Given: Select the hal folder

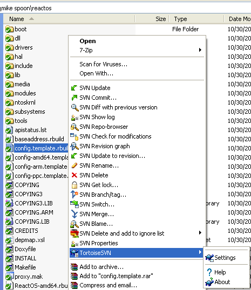Looking at the screenshot, I should (x=18, y=57).
